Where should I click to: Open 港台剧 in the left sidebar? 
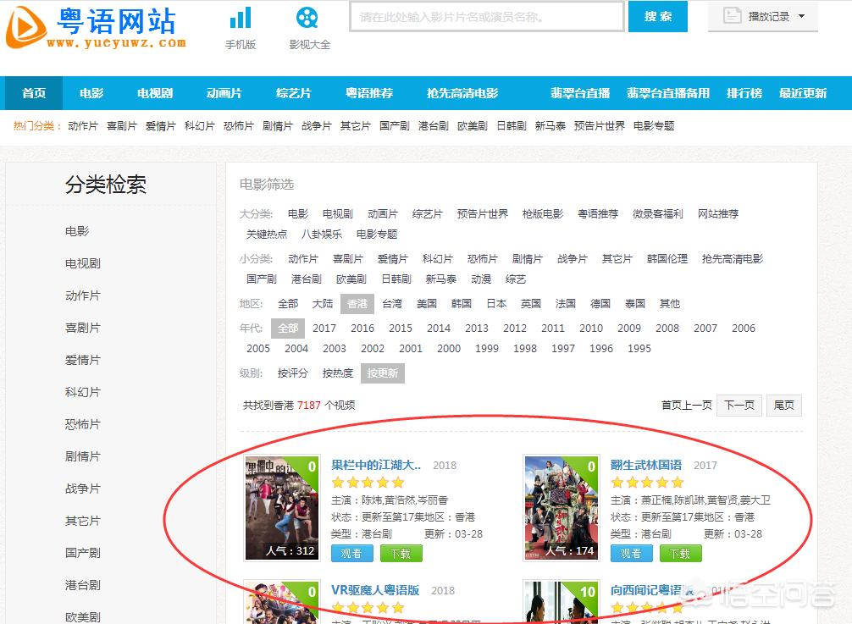point(83,585)
